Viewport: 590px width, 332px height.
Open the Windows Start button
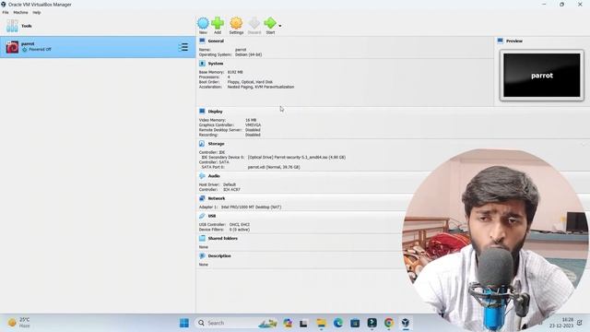click(184, 323)
